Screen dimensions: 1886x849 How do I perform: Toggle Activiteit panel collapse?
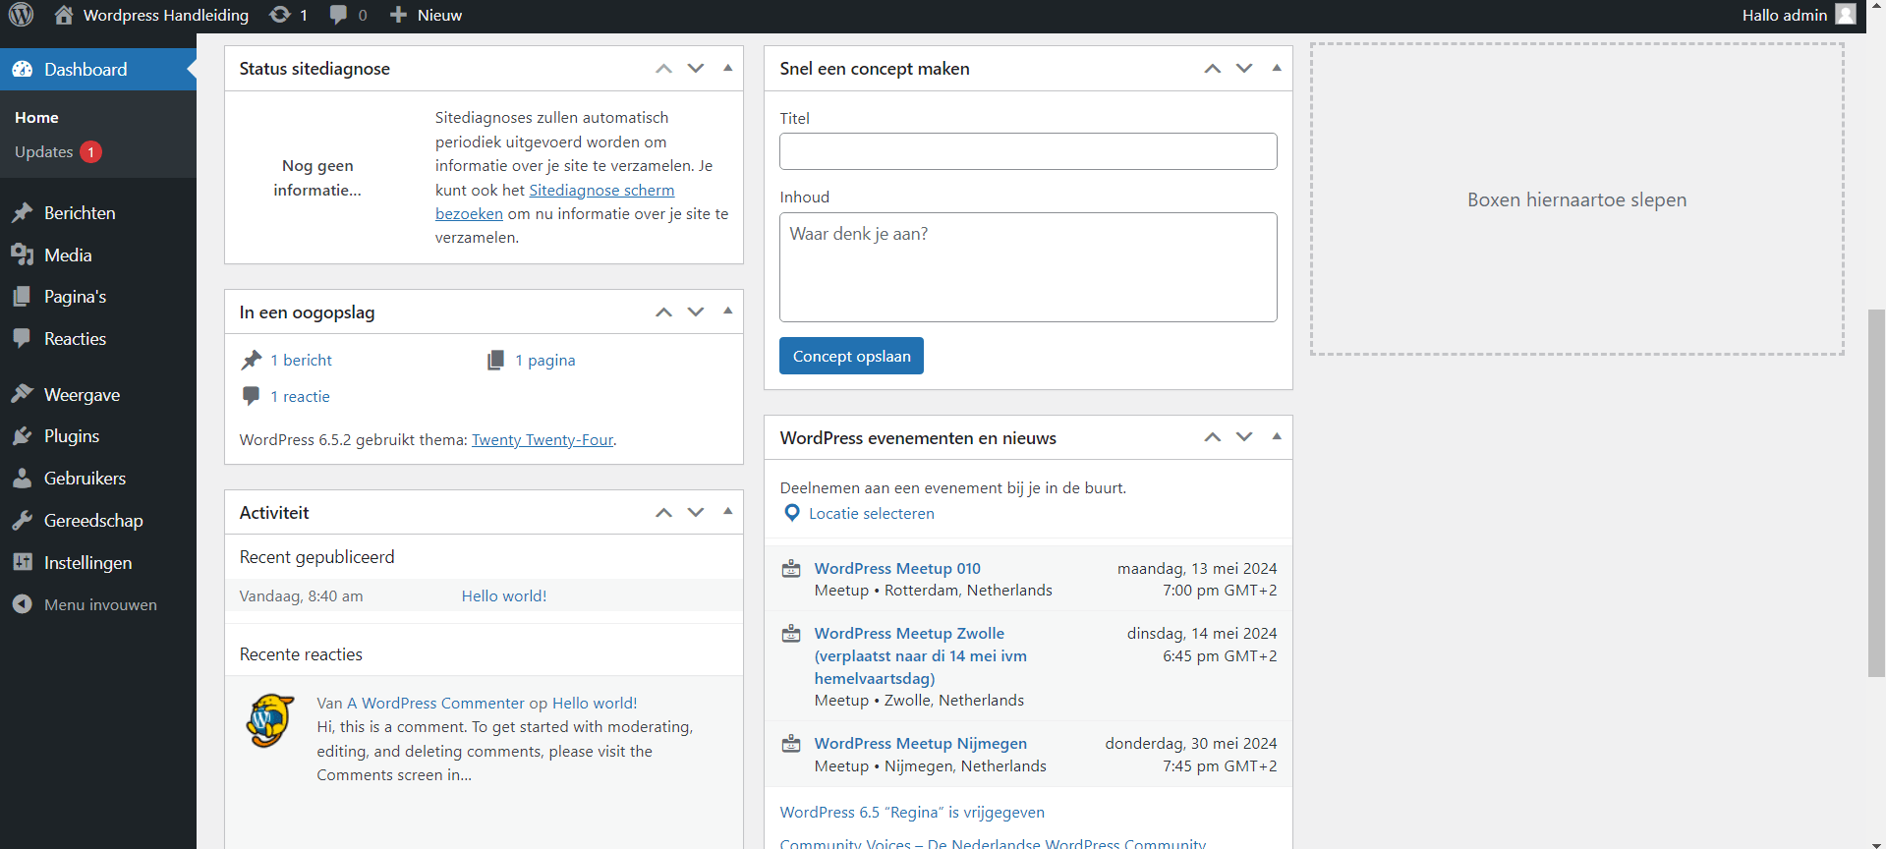pos(728,513)
